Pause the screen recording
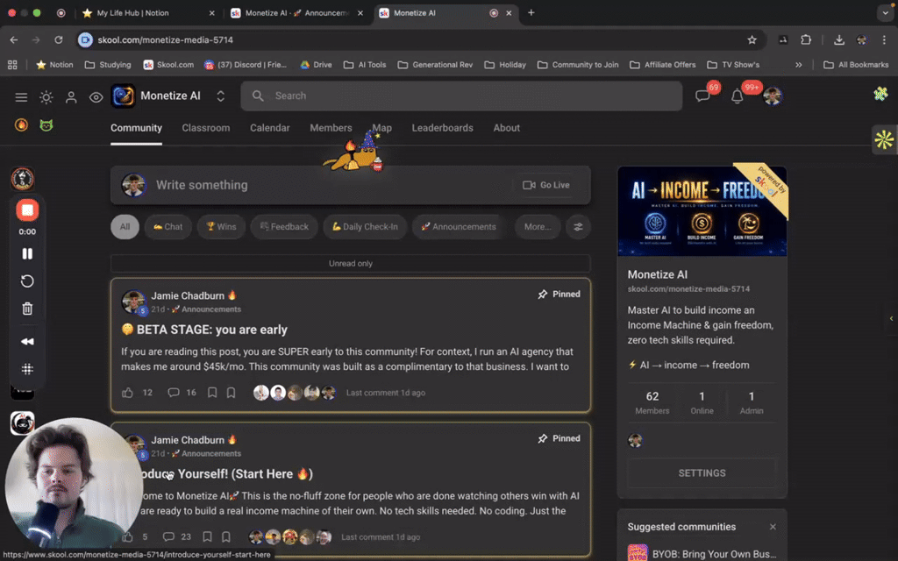This screenshot has height=561, width=898. click(x=27, y=253)
